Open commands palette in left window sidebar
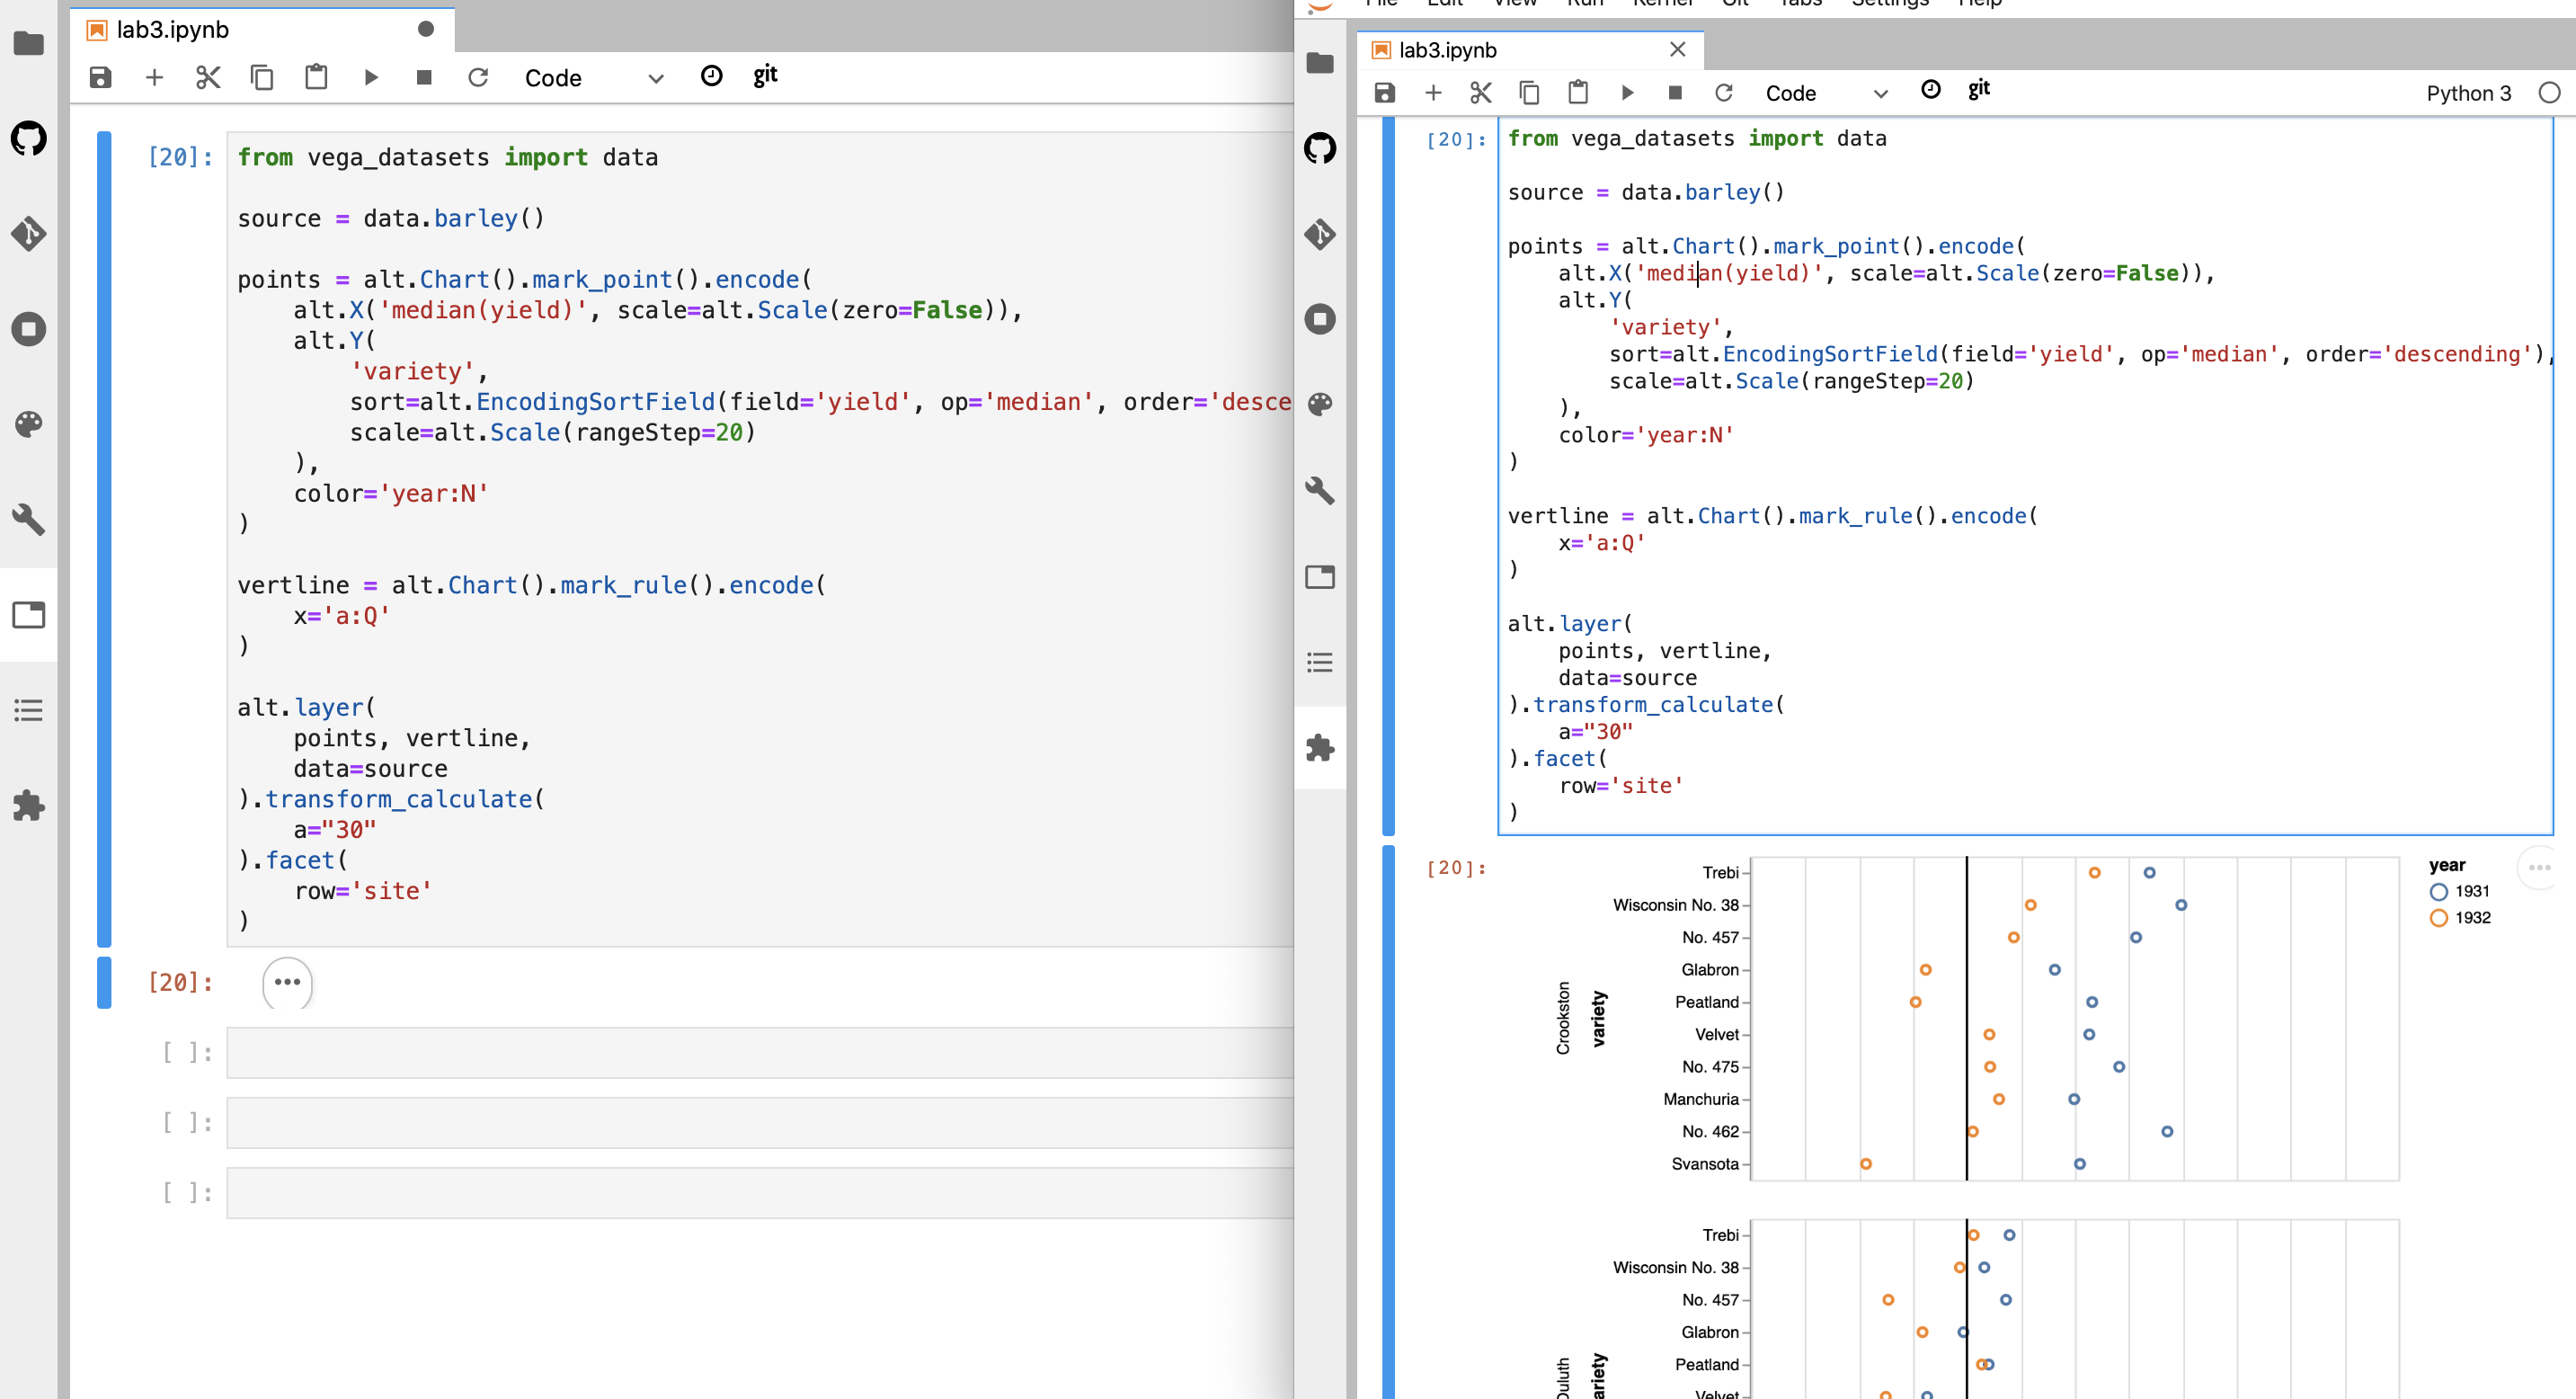The width and height of the screenshot is (2576, 1399). point(28,424)
